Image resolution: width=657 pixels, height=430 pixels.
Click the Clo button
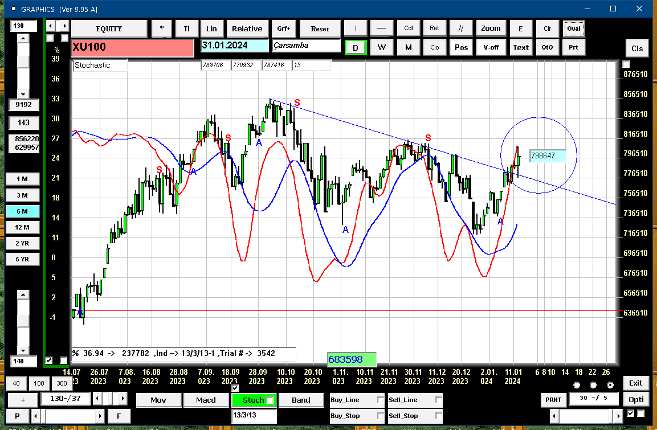[435, 47]
